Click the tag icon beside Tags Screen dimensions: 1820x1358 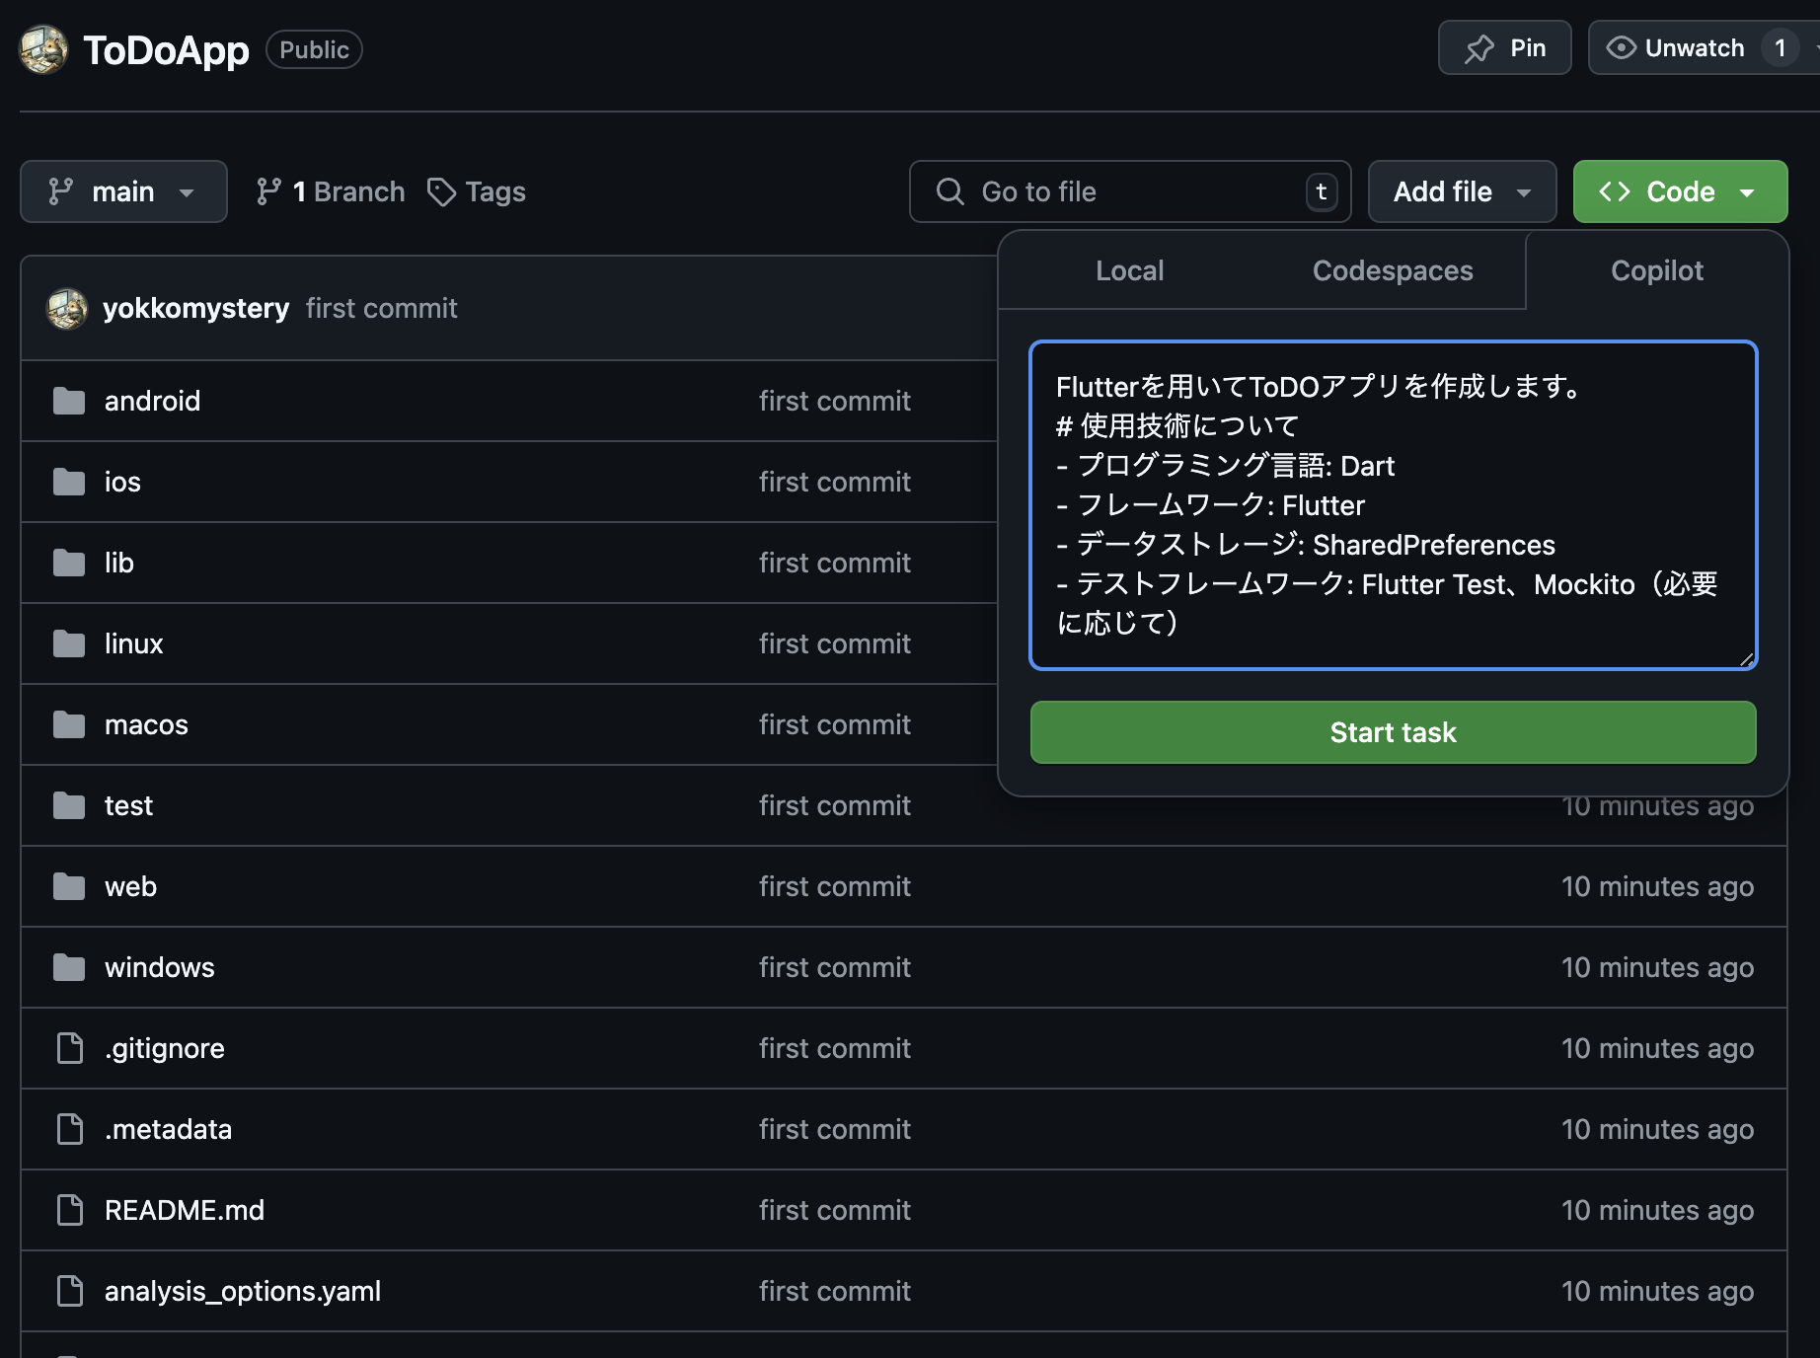pos(441,191)
